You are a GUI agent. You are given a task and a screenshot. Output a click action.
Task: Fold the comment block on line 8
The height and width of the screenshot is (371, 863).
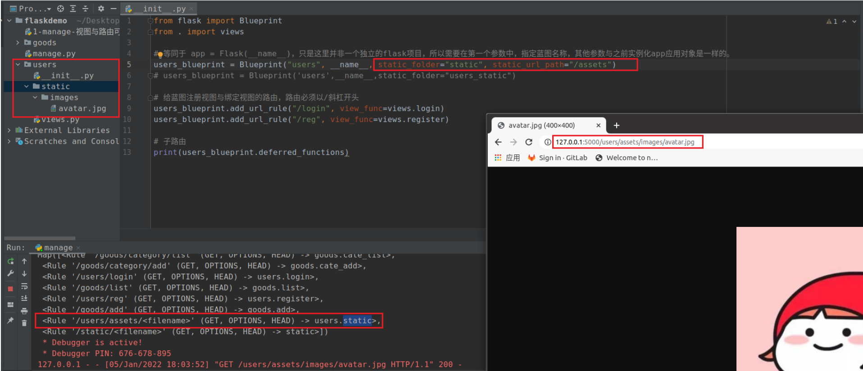coord(150,98)
